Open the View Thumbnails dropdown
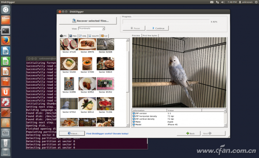 coord(92,28)
